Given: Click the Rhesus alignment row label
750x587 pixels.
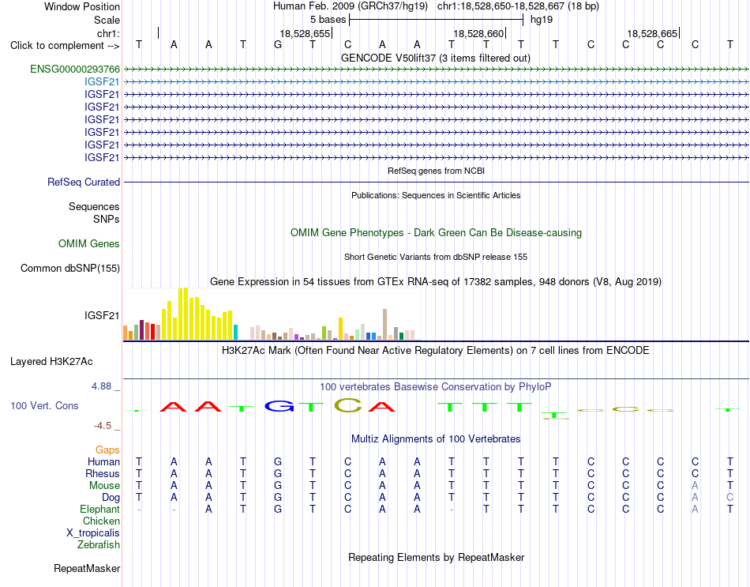Looking at the screenshot, I should (103, 473).
